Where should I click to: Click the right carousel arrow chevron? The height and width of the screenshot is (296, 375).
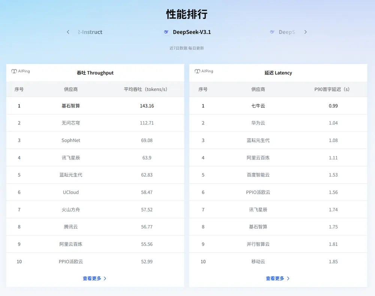coord(306,32)
